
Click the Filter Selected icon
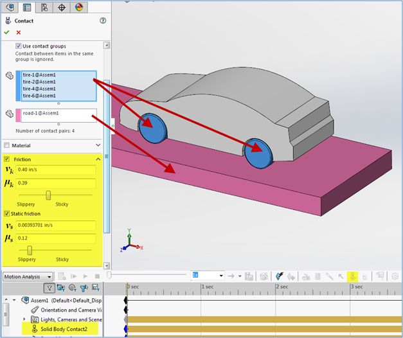[x=84, y=288]
